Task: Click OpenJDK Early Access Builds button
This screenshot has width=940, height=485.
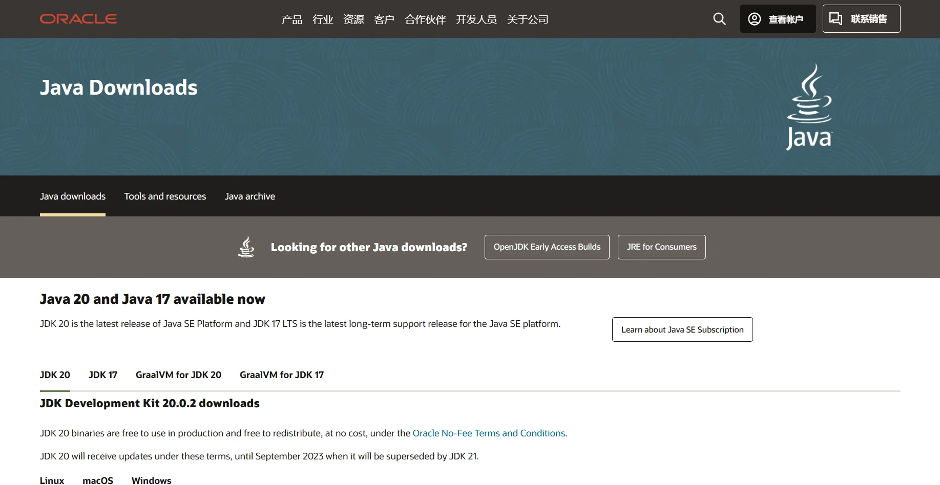Action: 547,247
